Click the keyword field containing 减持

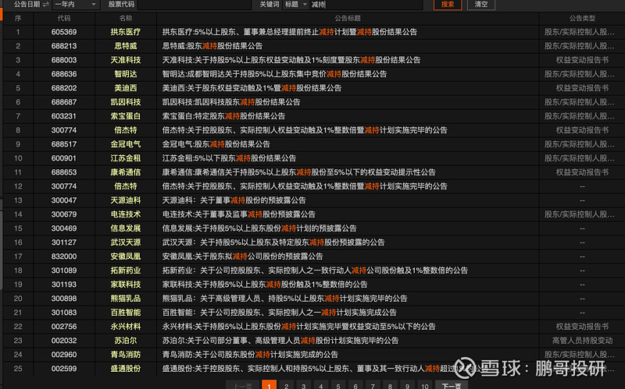[x=366, y=5]
